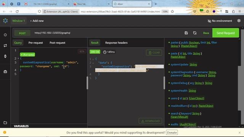Click the query editor scrollbar handle
The height and width of the screenshot is (137, 244).
pyautogui.click(x=87, y=83)
